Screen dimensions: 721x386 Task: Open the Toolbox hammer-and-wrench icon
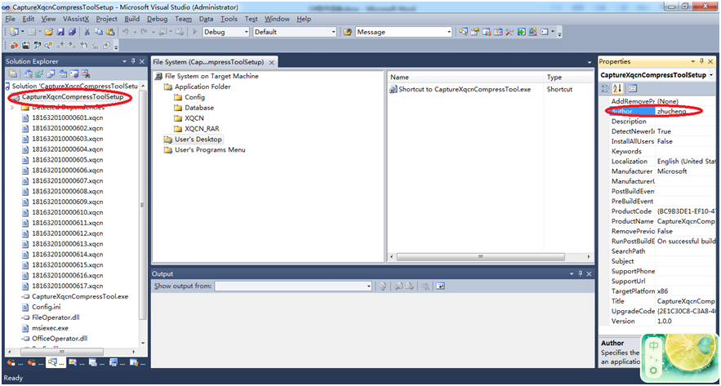(x=509, y=32)
